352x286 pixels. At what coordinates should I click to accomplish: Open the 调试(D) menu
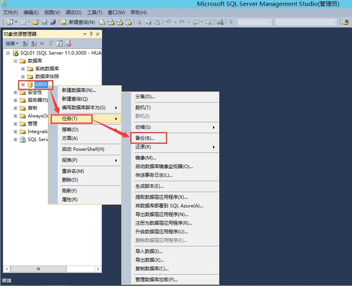(x=73, y=12)
